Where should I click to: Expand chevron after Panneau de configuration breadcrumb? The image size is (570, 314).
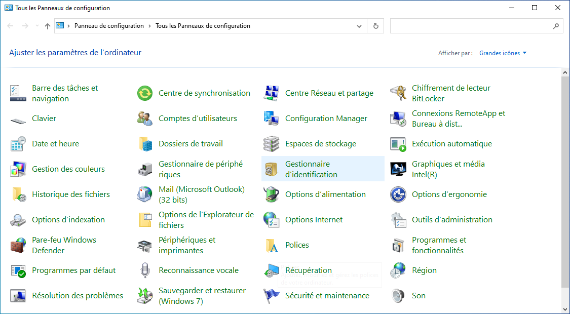pyautogui.click(x=150, y=26)
